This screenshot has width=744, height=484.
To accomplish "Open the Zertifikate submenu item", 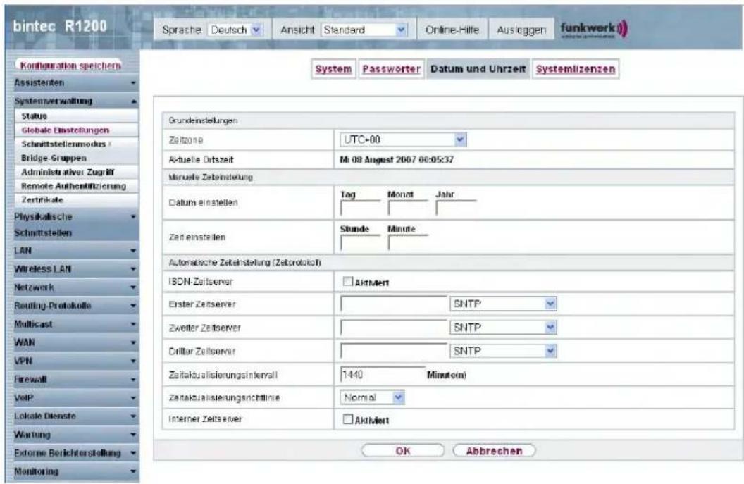I will click(x=76, y=200).
